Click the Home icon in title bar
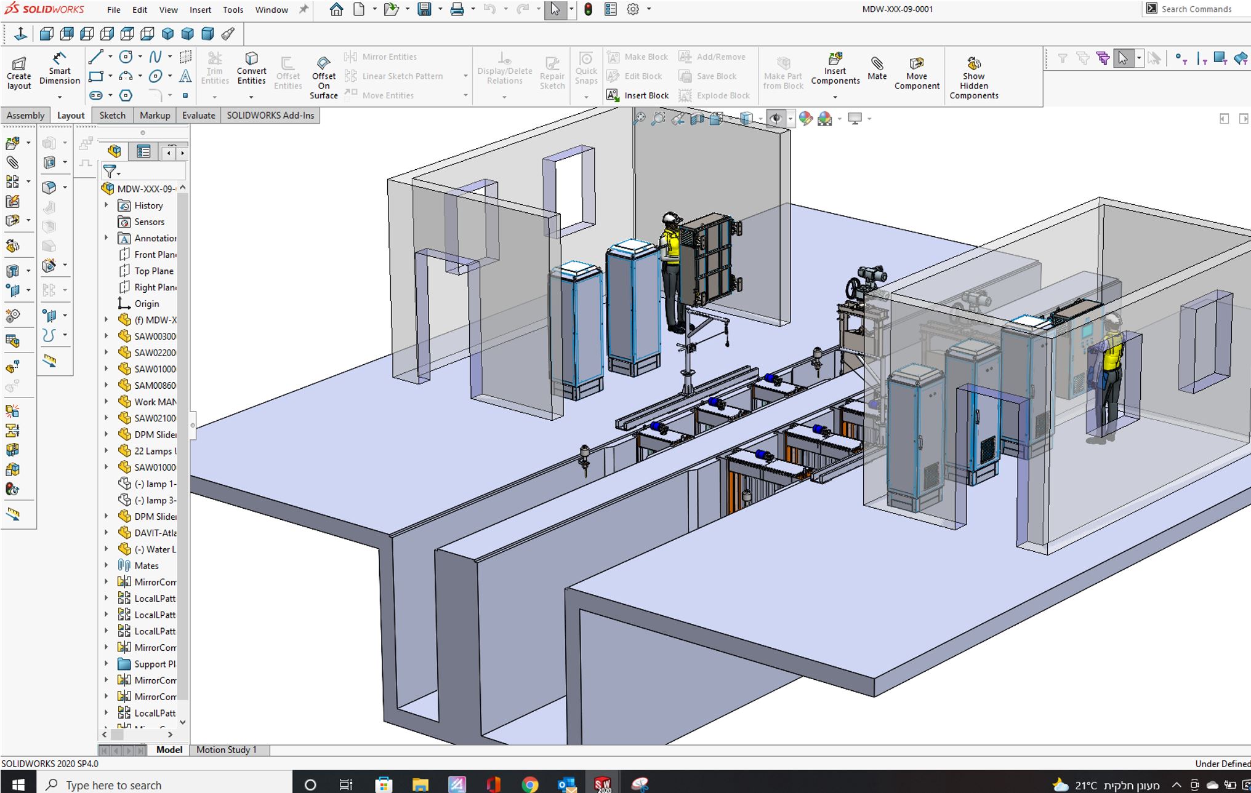The width and height of the screenshot is (1251, 793). click(336, 9)
